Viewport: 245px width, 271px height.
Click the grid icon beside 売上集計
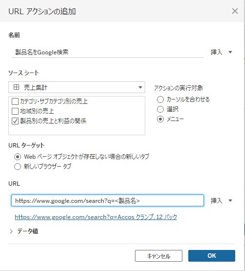click(16, 87)
